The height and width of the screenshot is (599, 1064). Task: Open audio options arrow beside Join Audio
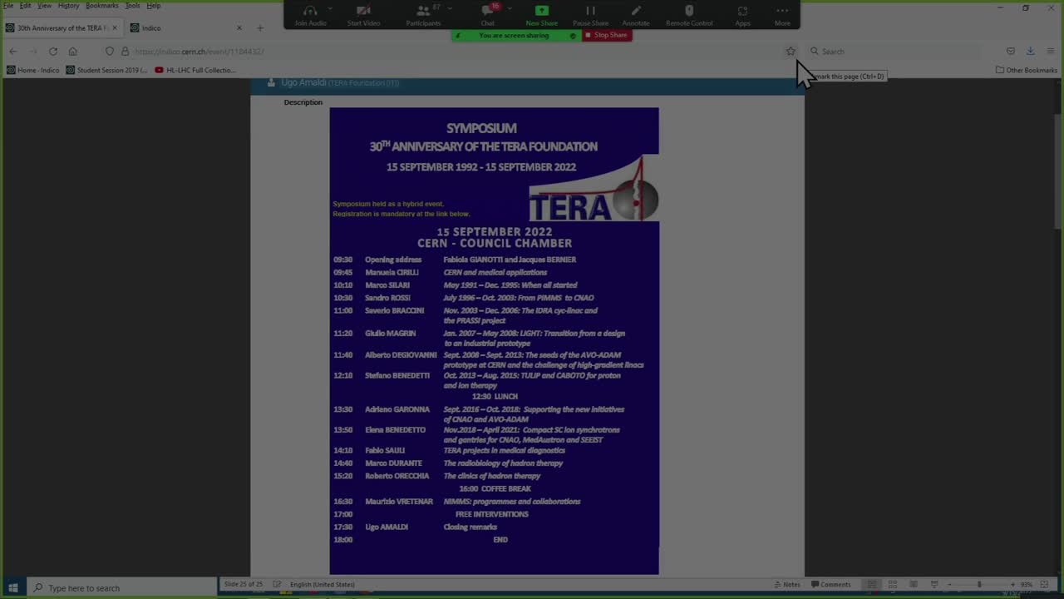[x=330, y=8]
